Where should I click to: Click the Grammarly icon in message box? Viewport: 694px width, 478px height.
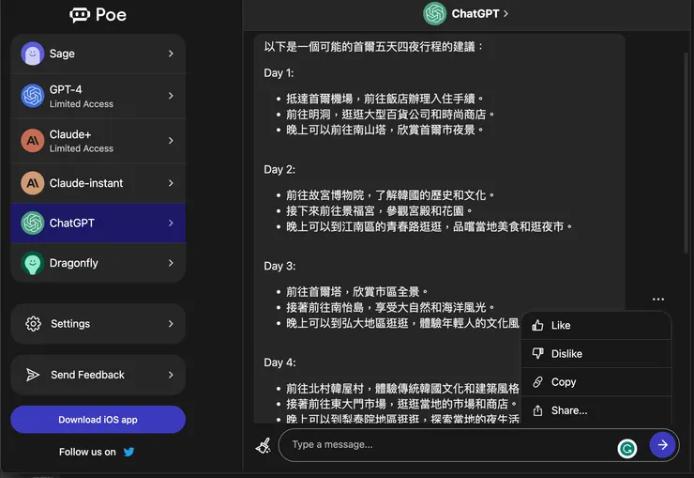click(x=626, y=448)
